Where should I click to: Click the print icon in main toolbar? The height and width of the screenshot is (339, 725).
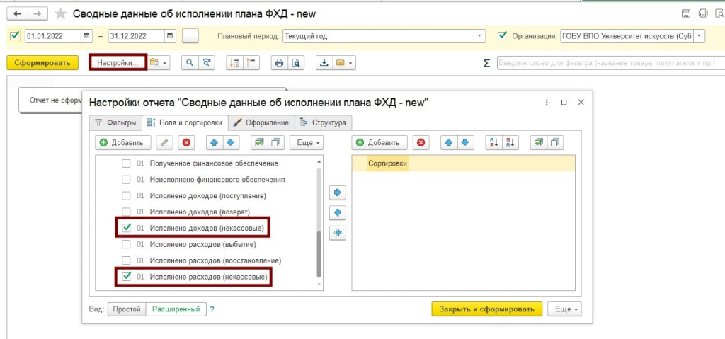coord(279,63)
